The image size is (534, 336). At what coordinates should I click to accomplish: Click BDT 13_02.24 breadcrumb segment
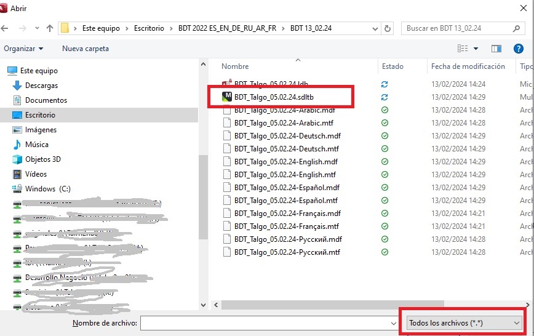click(x=311, y=28)
